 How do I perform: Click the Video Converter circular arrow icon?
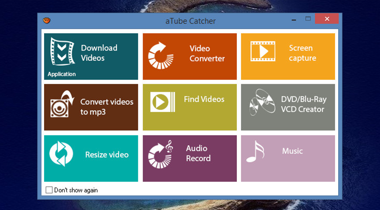[x=161, y=55]
